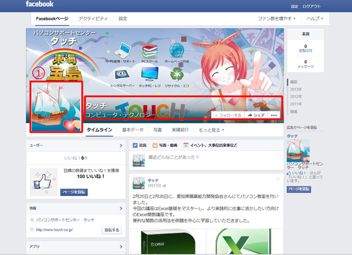Open the ヘルプ dropdown menu

pyautogui.click(x=314, y=18)
